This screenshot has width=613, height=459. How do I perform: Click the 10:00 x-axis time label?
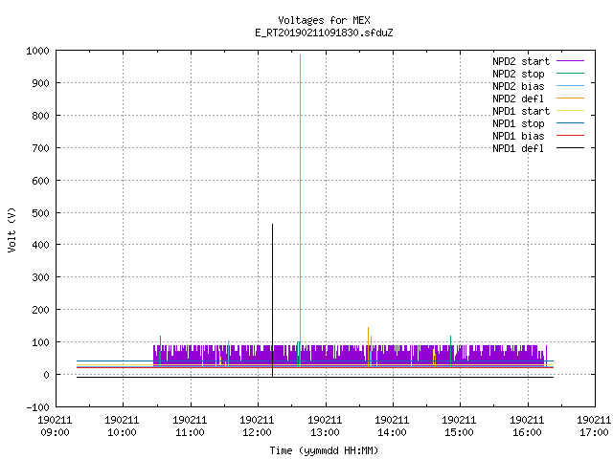[x=122, y=432]
